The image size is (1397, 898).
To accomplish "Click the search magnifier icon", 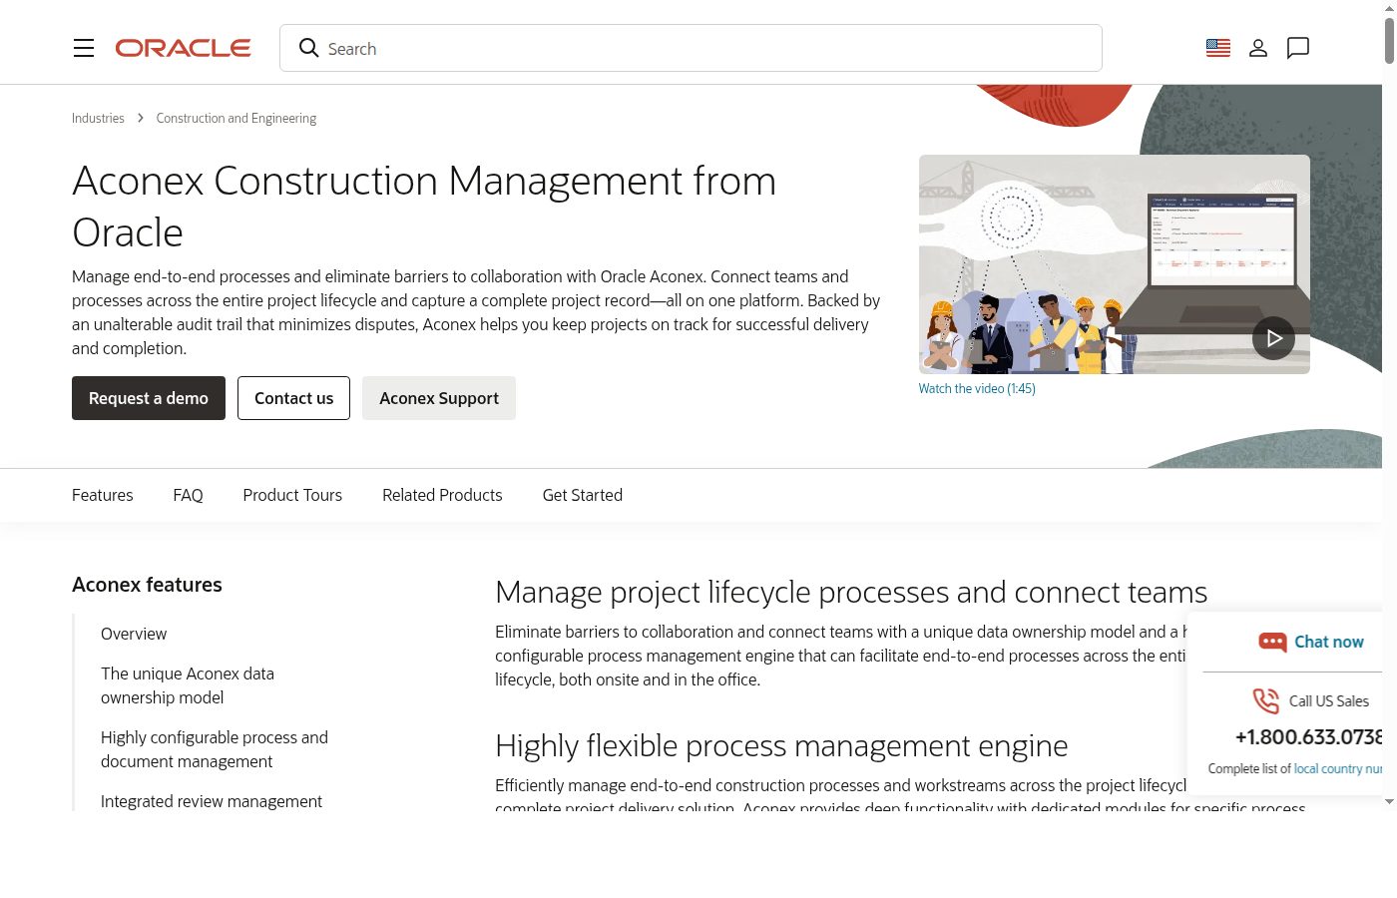I will point(308,48).
